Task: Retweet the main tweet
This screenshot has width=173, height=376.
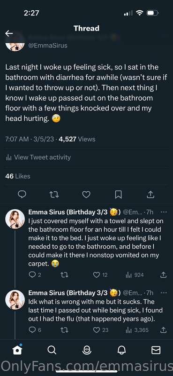Action: 54,195
